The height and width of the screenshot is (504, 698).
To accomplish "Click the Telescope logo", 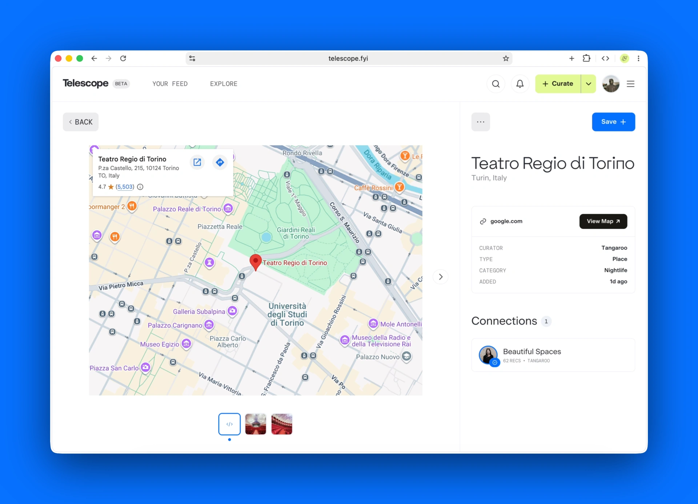I will [85, 84].
